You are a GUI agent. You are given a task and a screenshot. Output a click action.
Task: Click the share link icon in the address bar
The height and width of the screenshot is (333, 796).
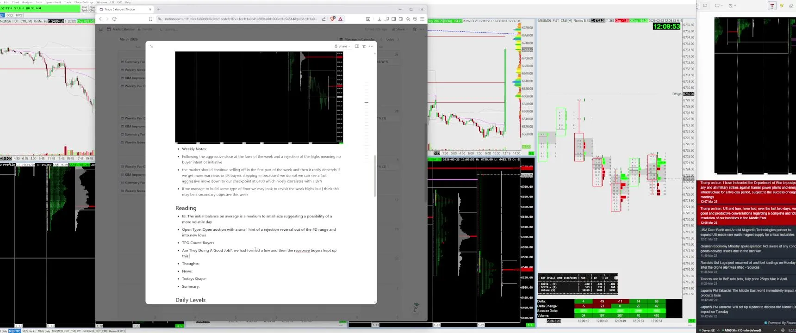(x=324, y=19)
